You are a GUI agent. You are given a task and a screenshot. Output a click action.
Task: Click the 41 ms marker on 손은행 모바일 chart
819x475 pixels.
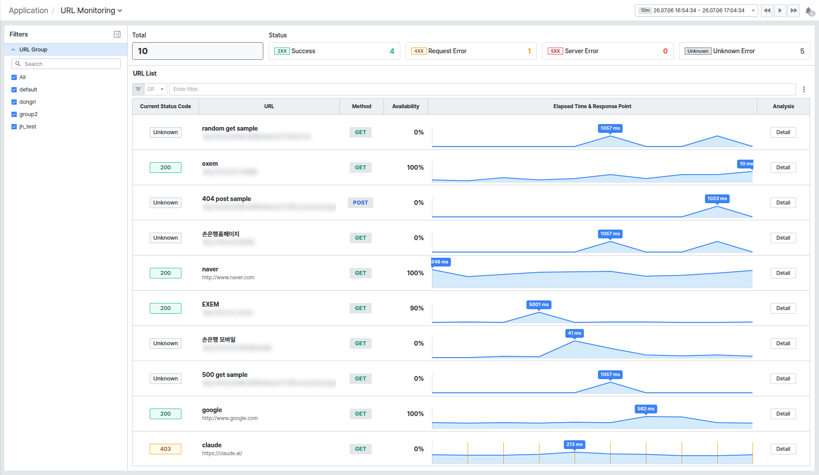575,333
